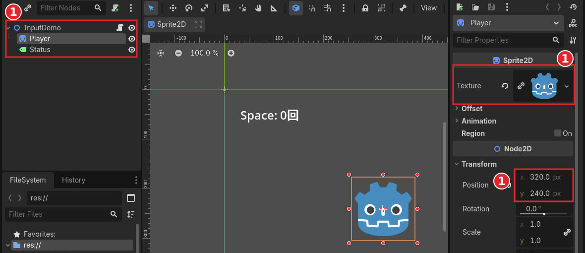Enable the Region On checkbox

[558, 133]
